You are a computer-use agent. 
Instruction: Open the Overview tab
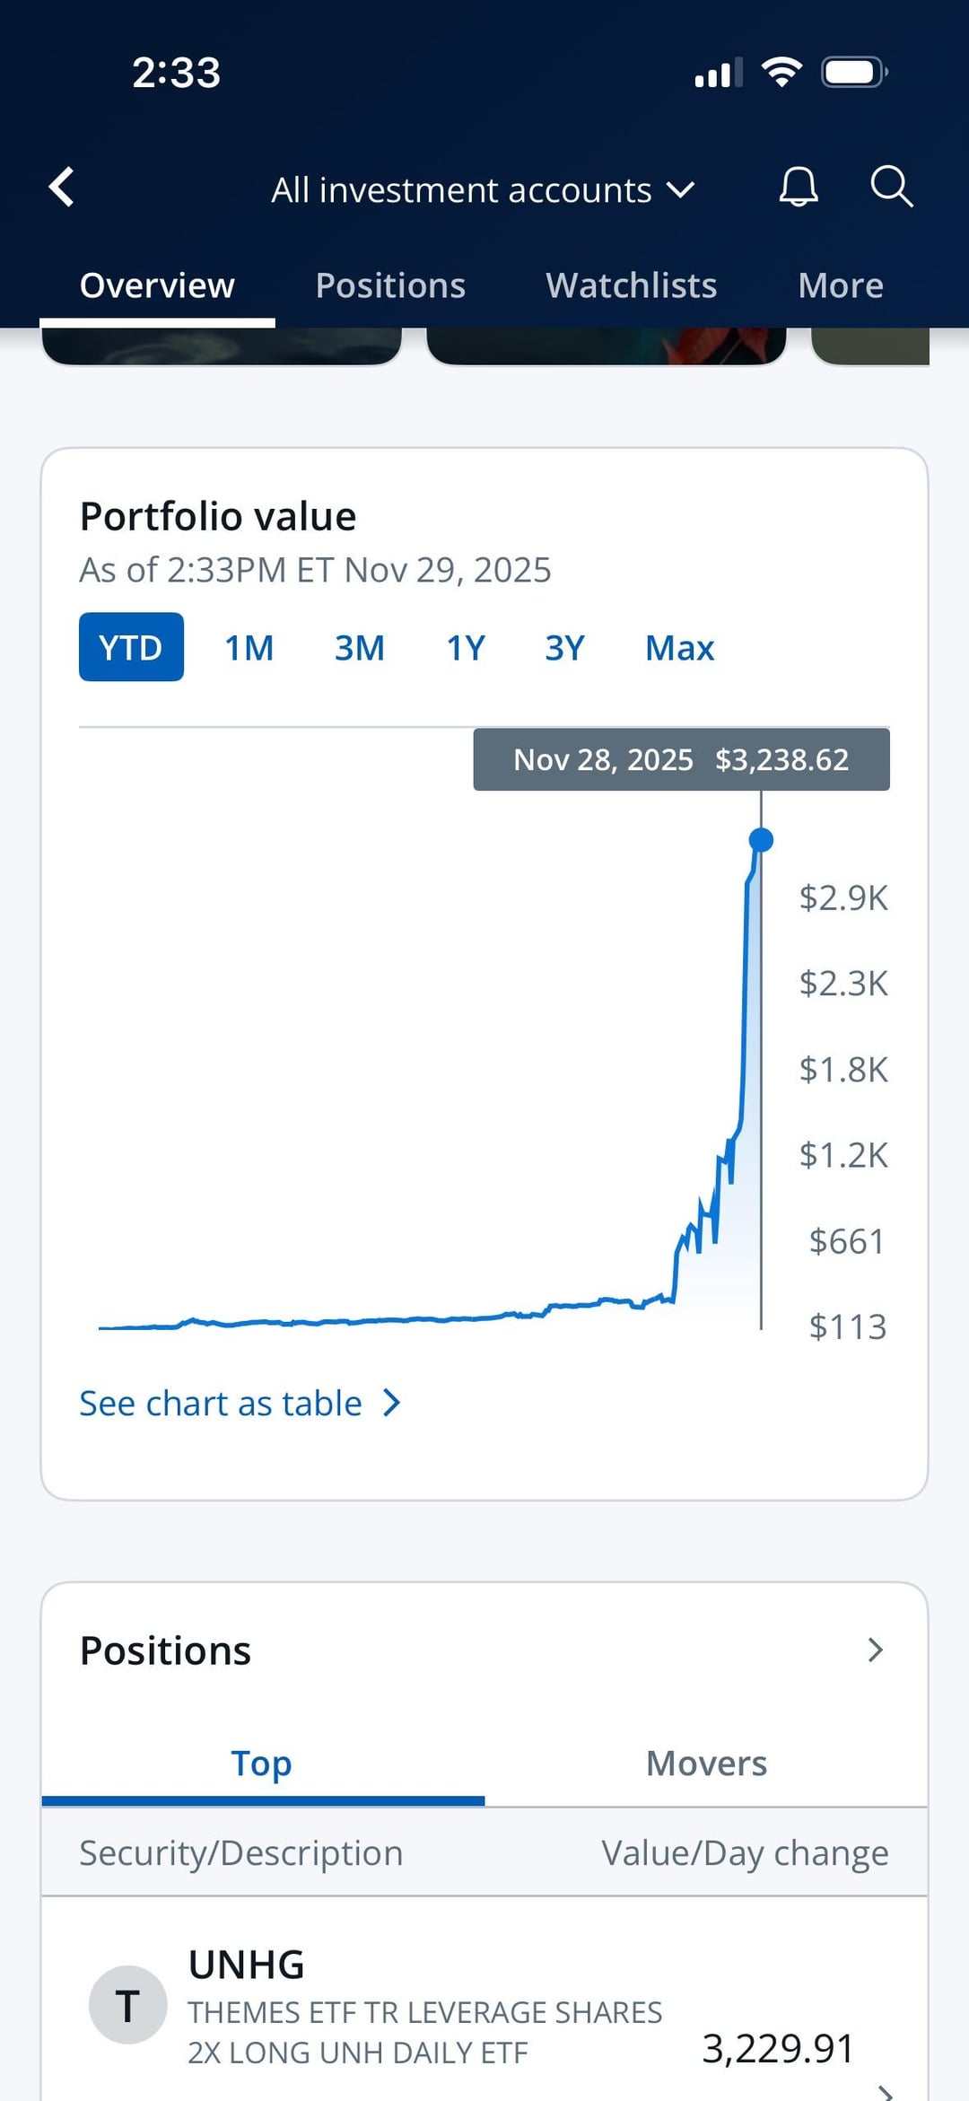click(x=157, y=285)
